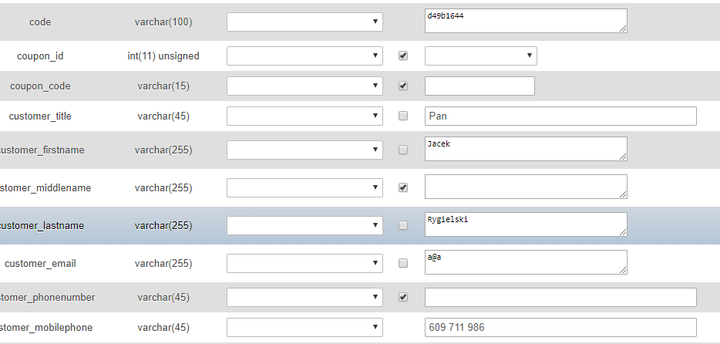This screenshot has height=344, width=720.
Task: Enable NULL checkbox for customer_title
Action: pos(402,116)
